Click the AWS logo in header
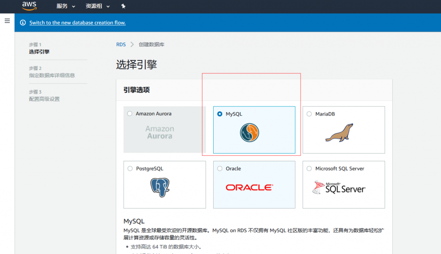 pyautogui.click(x=29, y=6)
